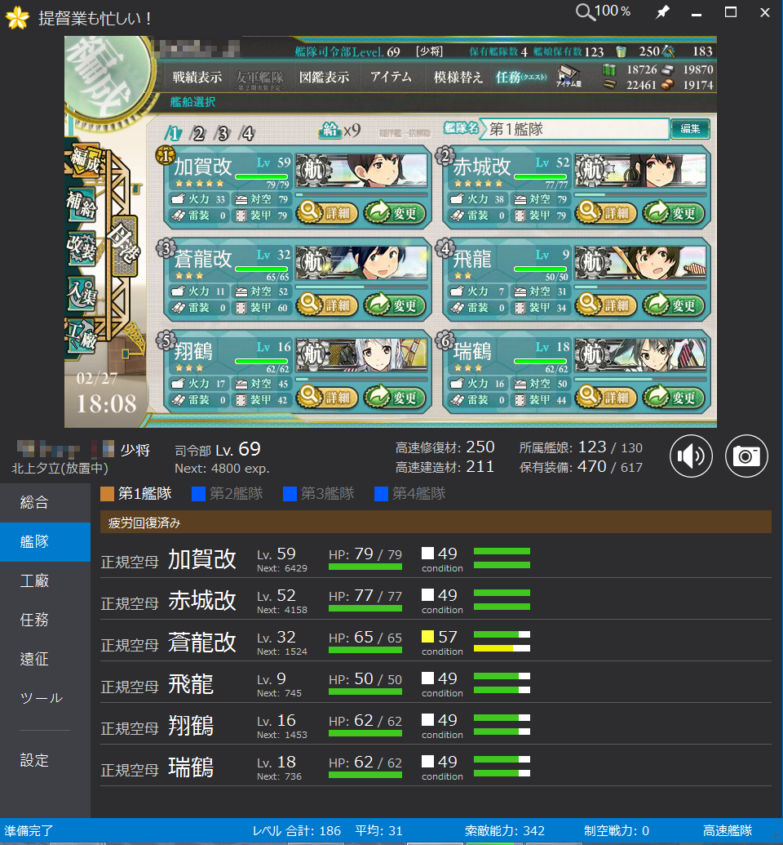Select in-game fleet number 4 tab
783x845 pixels.
point(247,133)
